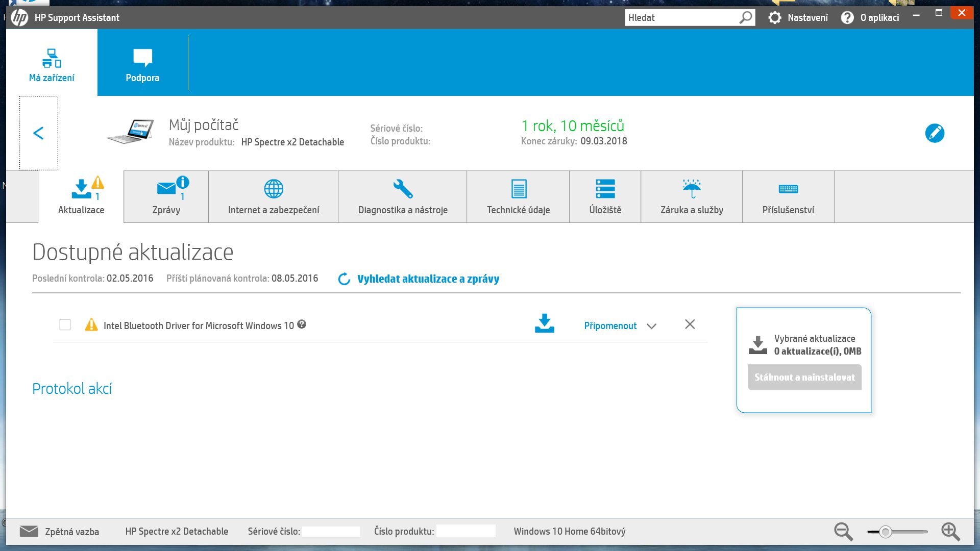Check the Intel Bluetooth Driver checkbox
Viewport: 980px width, 551px height.
coord(65,325)
